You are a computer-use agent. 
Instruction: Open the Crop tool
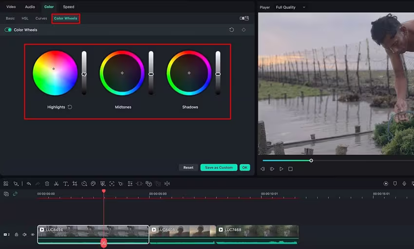(x=75, y=183)
